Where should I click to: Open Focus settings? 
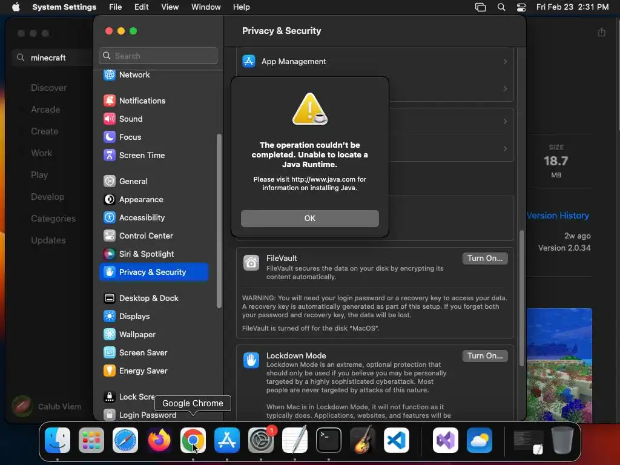click(x=154, y=137)
